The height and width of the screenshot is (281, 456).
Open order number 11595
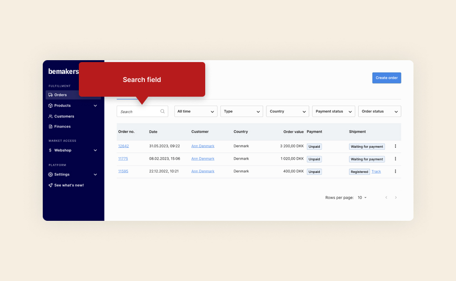point(123,171)
